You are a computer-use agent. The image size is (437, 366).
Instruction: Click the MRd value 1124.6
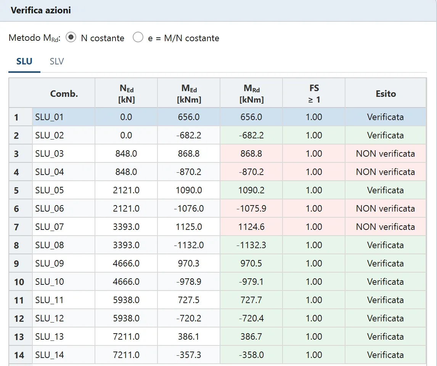point(251,227)
